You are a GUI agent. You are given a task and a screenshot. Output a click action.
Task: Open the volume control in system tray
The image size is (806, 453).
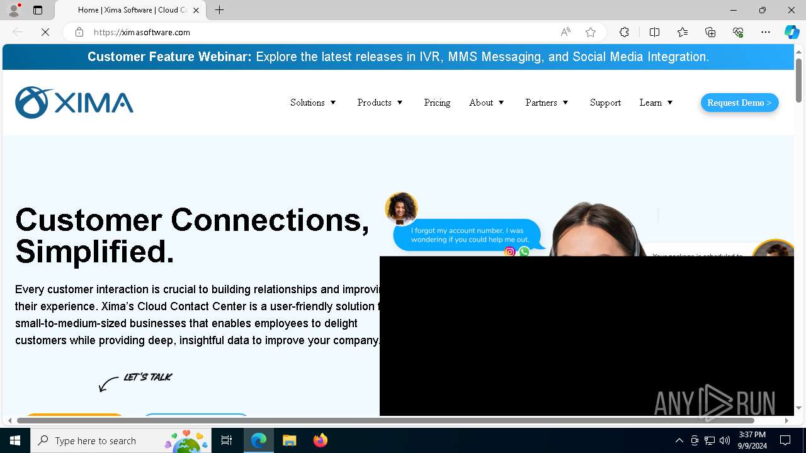coord(725,440)
